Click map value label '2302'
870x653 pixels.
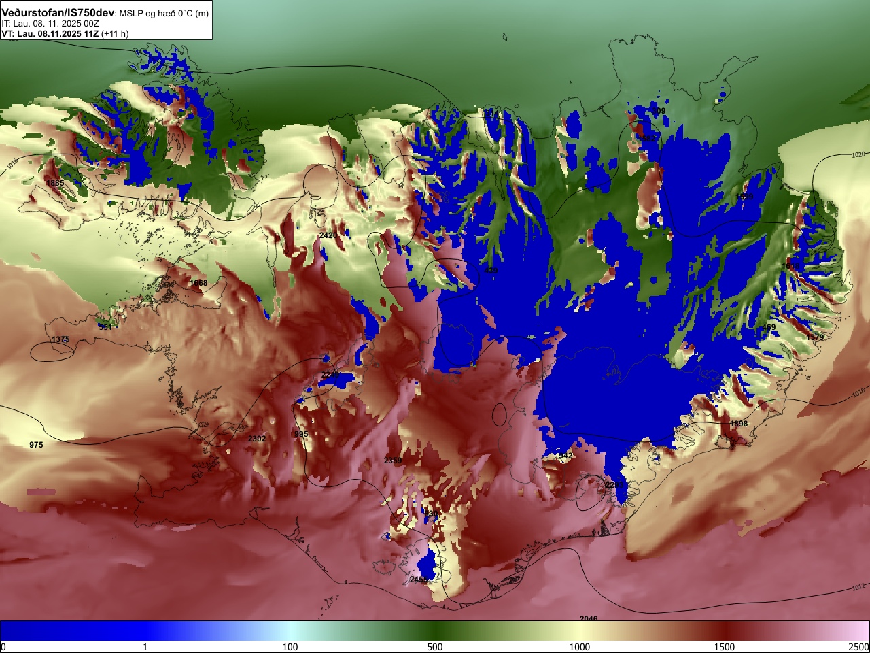257,439
